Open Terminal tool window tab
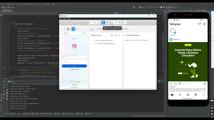Viewport: 214px width, 120px height. pyautogui.click(x=35, y=114)
